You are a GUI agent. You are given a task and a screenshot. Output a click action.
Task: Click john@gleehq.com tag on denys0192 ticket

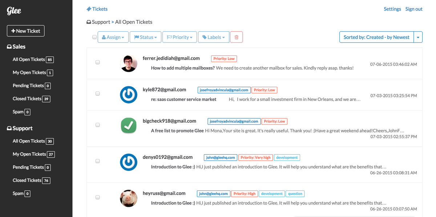[220, 157]
